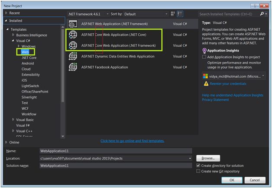The image size is (272, 188).
Task: Click the yellow warning icon beside Reenter credentials
Action: pos(206,84)
